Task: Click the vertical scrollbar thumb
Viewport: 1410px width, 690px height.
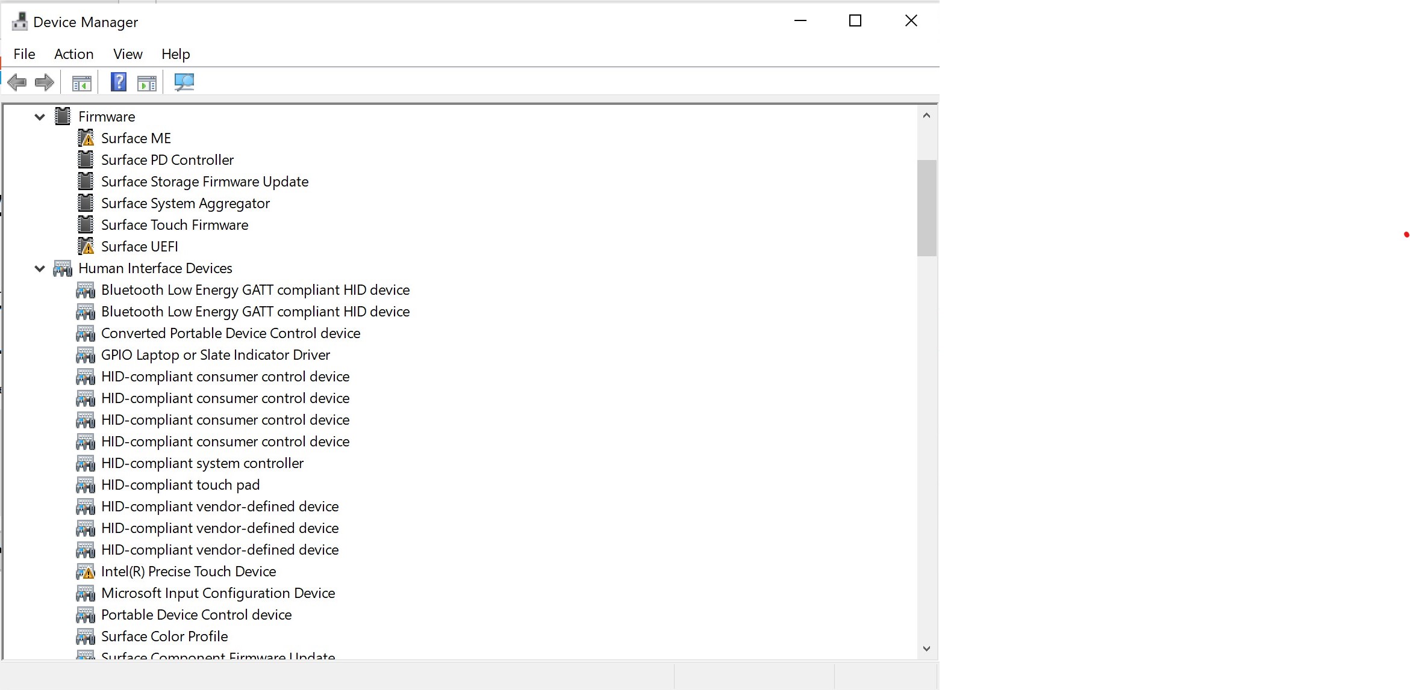Action: 926,208
